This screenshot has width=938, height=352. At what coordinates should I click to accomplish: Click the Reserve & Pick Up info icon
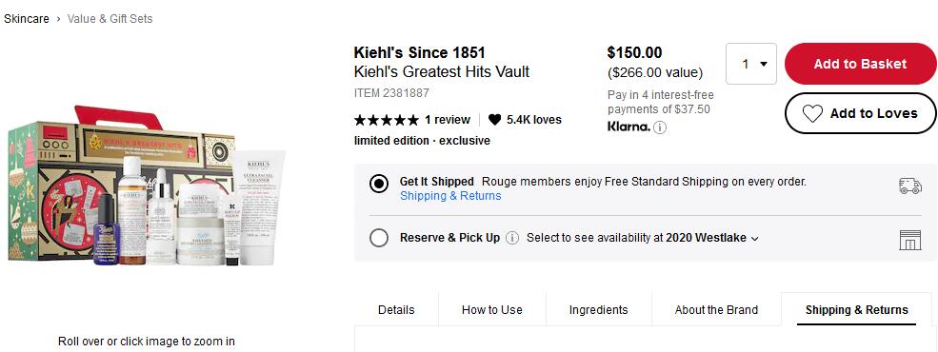click(x=512, y=238)
